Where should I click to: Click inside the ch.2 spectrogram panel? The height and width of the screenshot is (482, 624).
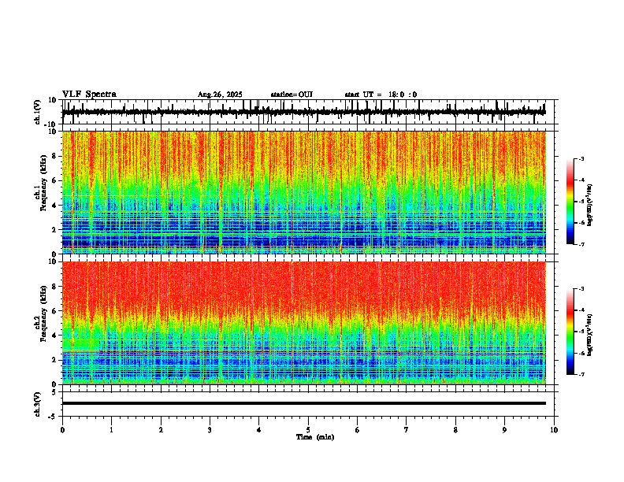pos(303,323)
